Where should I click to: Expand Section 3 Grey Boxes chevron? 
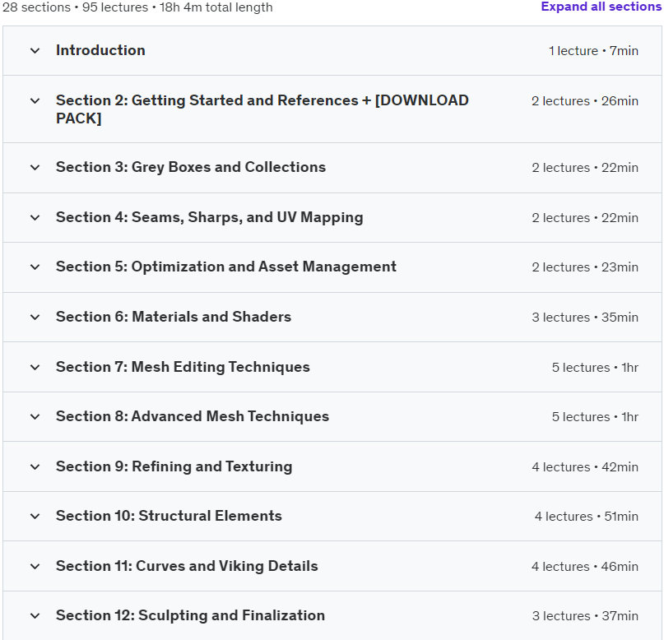[x=35, y=168]
